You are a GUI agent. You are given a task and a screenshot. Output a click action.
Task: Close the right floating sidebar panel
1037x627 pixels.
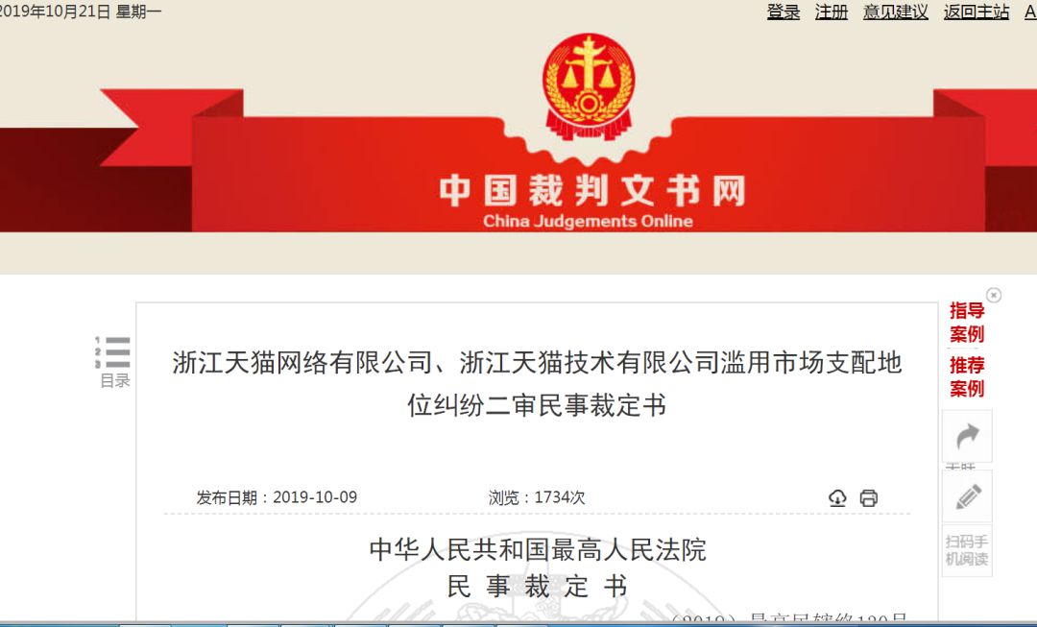[x=993, y=295]
